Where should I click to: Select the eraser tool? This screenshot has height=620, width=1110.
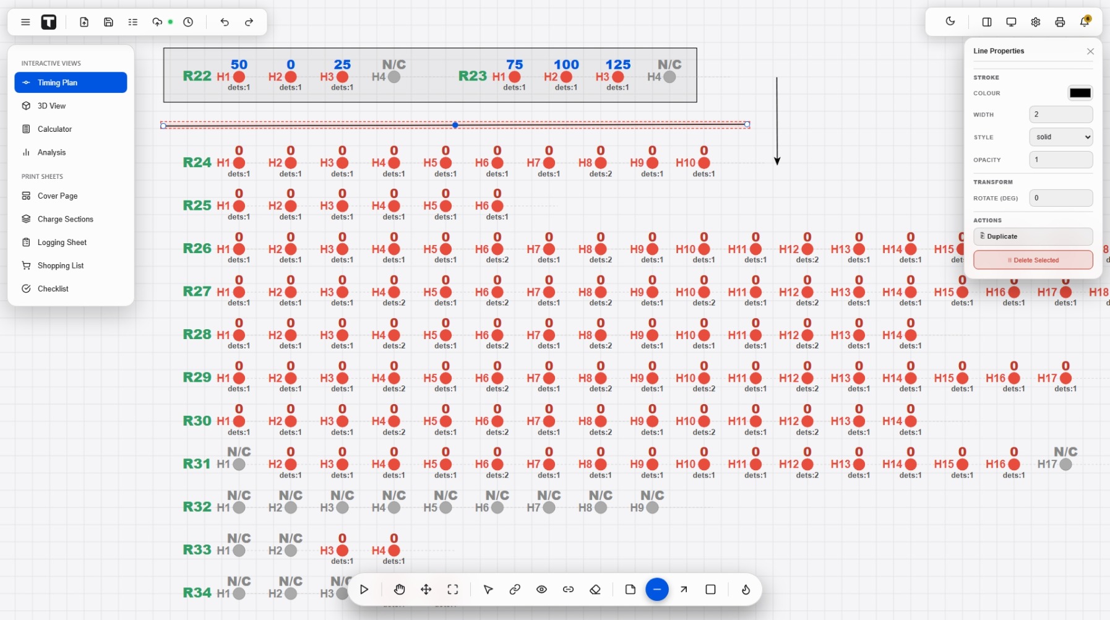595,590
